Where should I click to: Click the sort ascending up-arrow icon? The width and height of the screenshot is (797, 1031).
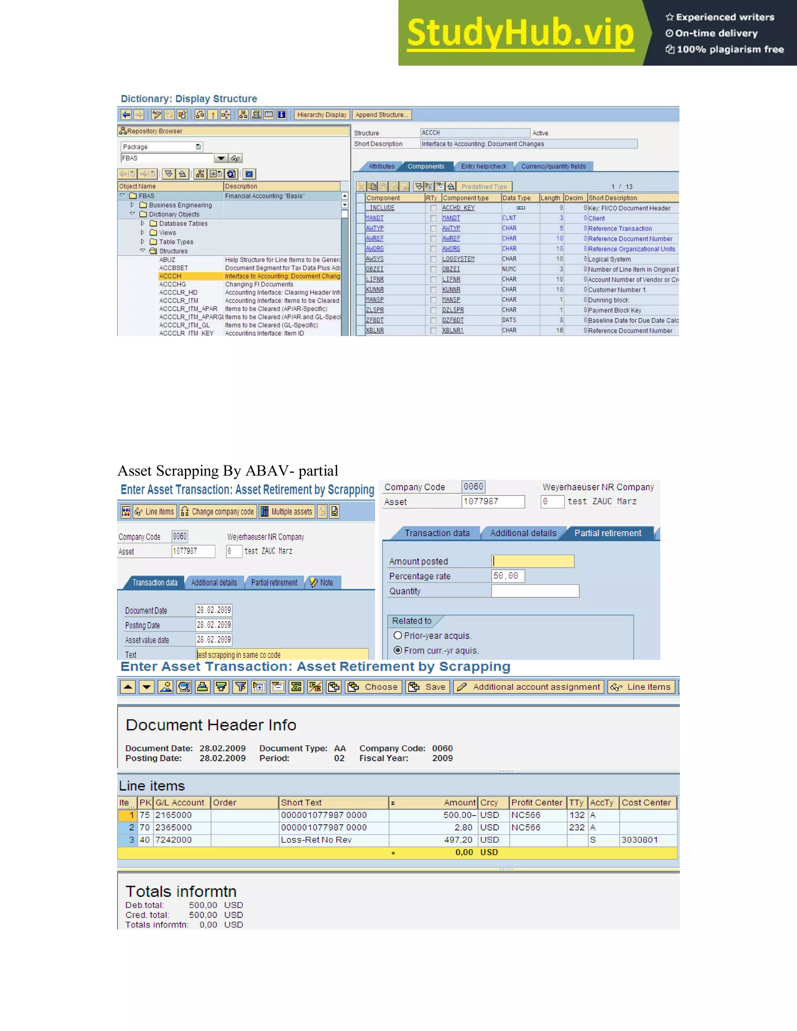tap(128, 687)
